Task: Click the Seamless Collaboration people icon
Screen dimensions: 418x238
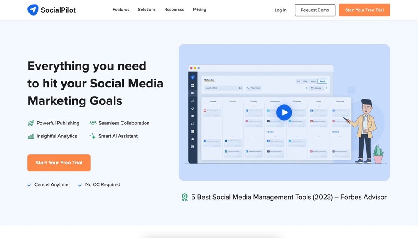Action: pos(93,123)
